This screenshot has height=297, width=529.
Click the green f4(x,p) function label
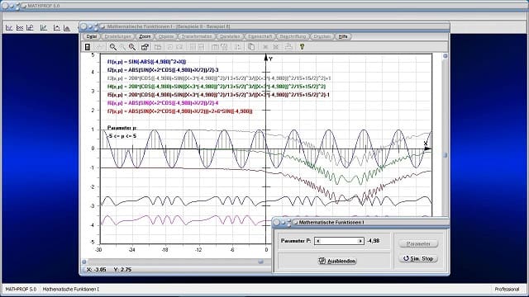click(x=217, y=87)
